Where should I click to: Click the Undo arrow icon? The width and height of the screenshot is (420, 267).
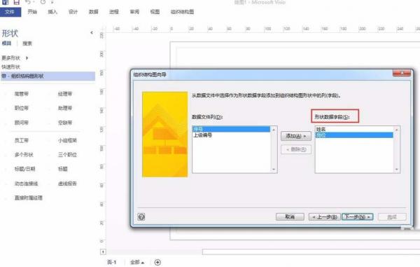(x=27, y=2)
